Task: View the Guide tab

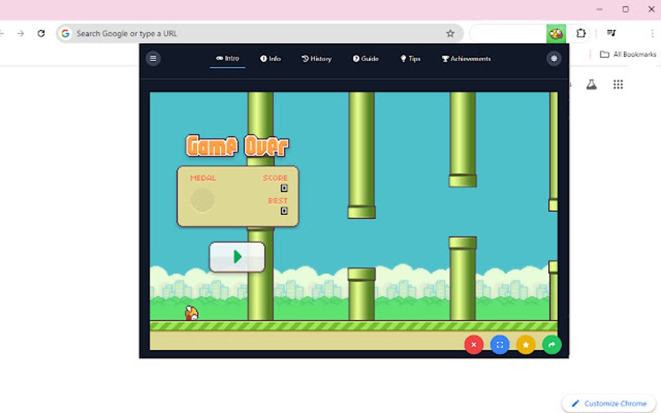Action: (x=365, y=58)
